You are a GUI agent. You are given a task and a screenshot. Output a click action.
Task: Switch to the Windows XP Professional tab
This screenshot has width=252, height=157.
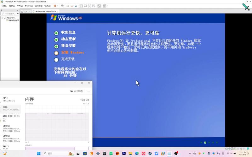46,11
